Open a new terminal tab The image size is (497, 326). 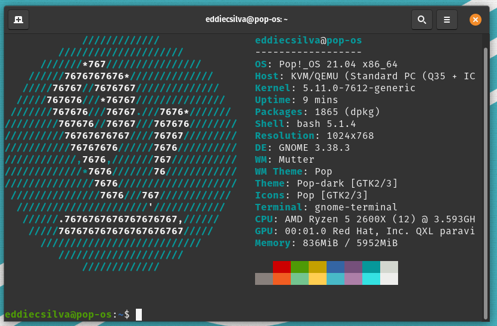coord(18,20)
